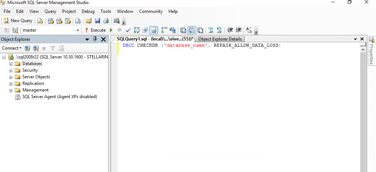Create new Analysis Services MDX query
The width and height of the screenshot is (376, 172).
(x=51, y=21)
